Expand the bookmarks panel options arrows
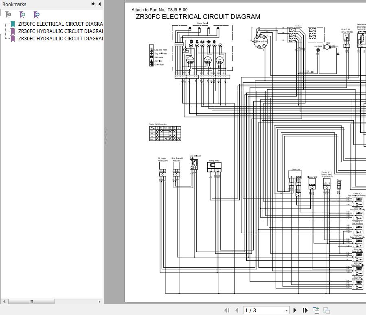Viewport: 366px width, 315px height. pyautogui.click(x=93, y=4)
